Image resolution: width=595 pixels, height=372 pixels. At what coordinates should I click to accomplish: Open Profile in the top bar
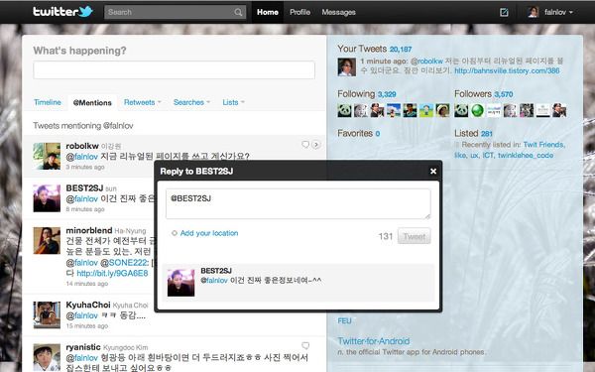(299, 12)
